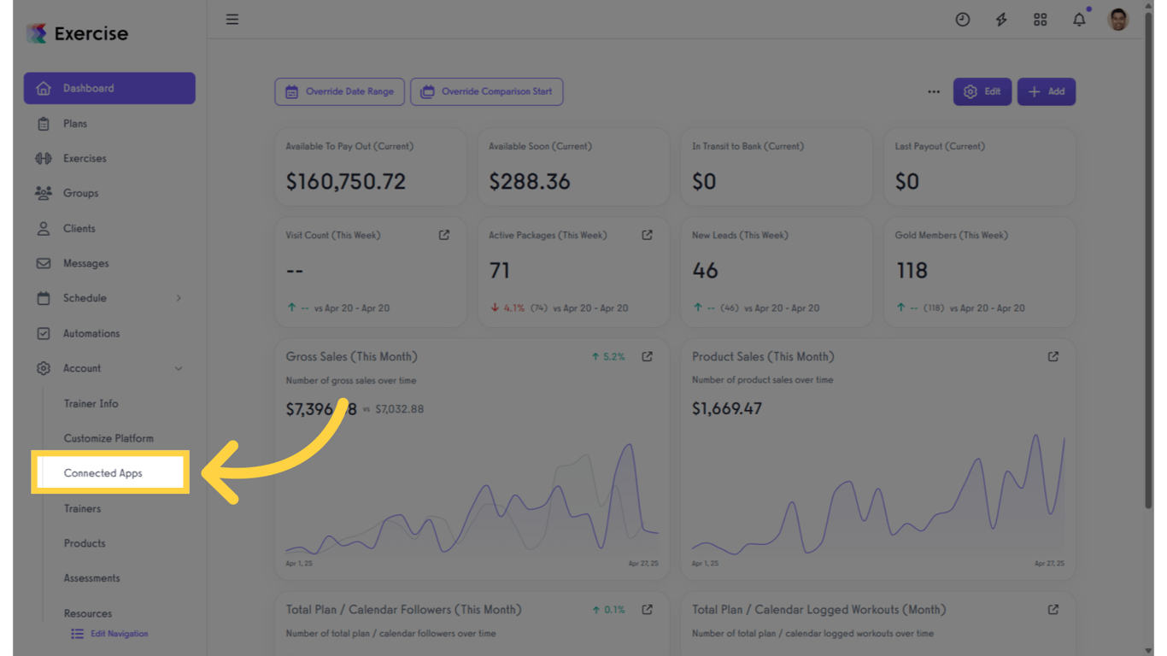
Task: Click the Override Date Range button
Action: pos(340,92)
